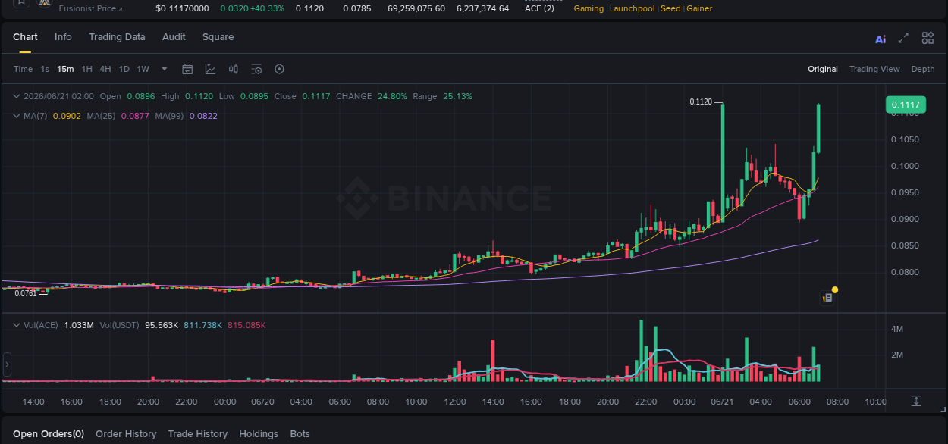Collapse the MA indicator row chevron

17,116
